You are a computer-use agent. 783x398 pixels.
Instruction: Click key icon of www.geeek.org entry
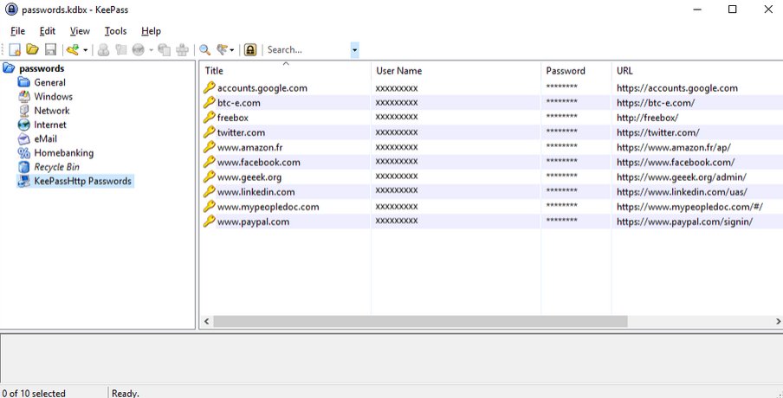click(x=210, y=177)
